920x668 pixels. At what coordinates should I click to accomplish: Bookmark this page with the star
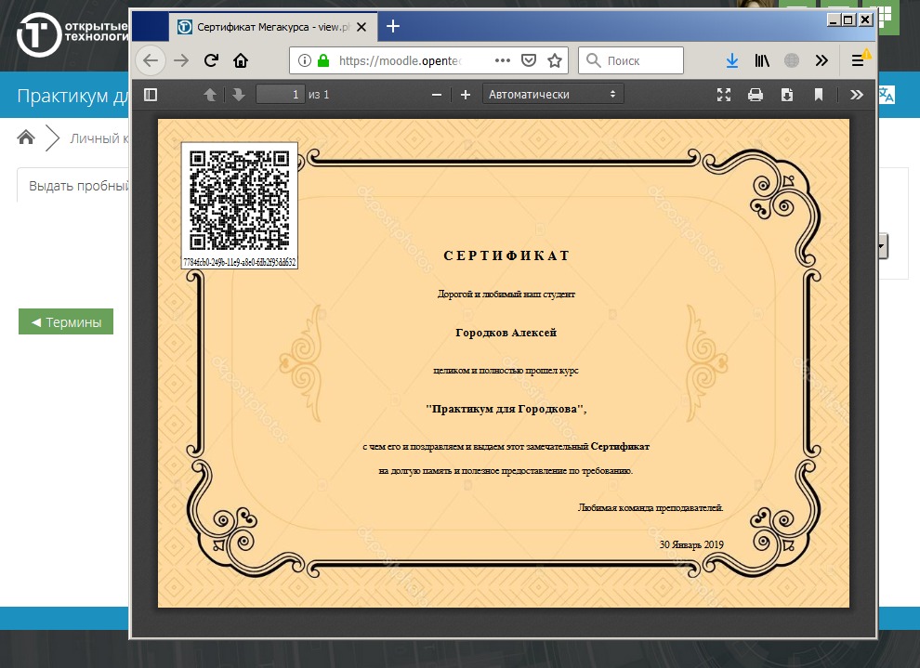point(555,60)
